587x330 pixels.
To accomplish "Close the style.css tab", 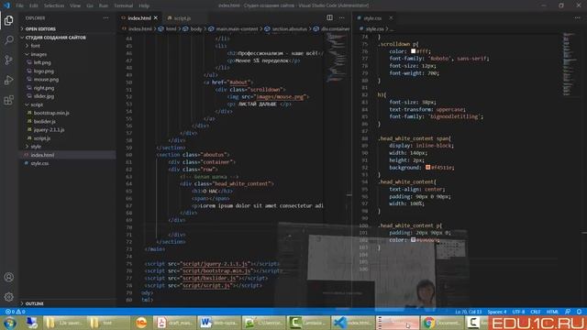I will (x=391, y=18).
